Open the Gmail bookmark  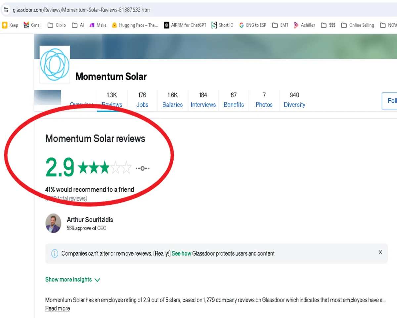coord(32,25)
